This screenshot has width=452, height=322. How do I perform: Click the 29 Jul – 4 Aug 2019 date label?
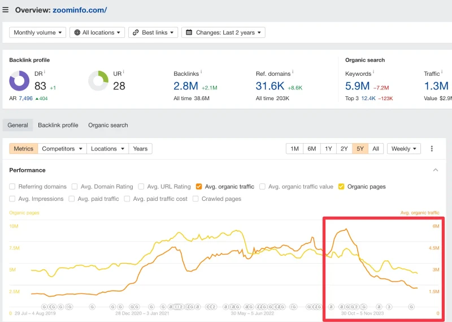35,314
